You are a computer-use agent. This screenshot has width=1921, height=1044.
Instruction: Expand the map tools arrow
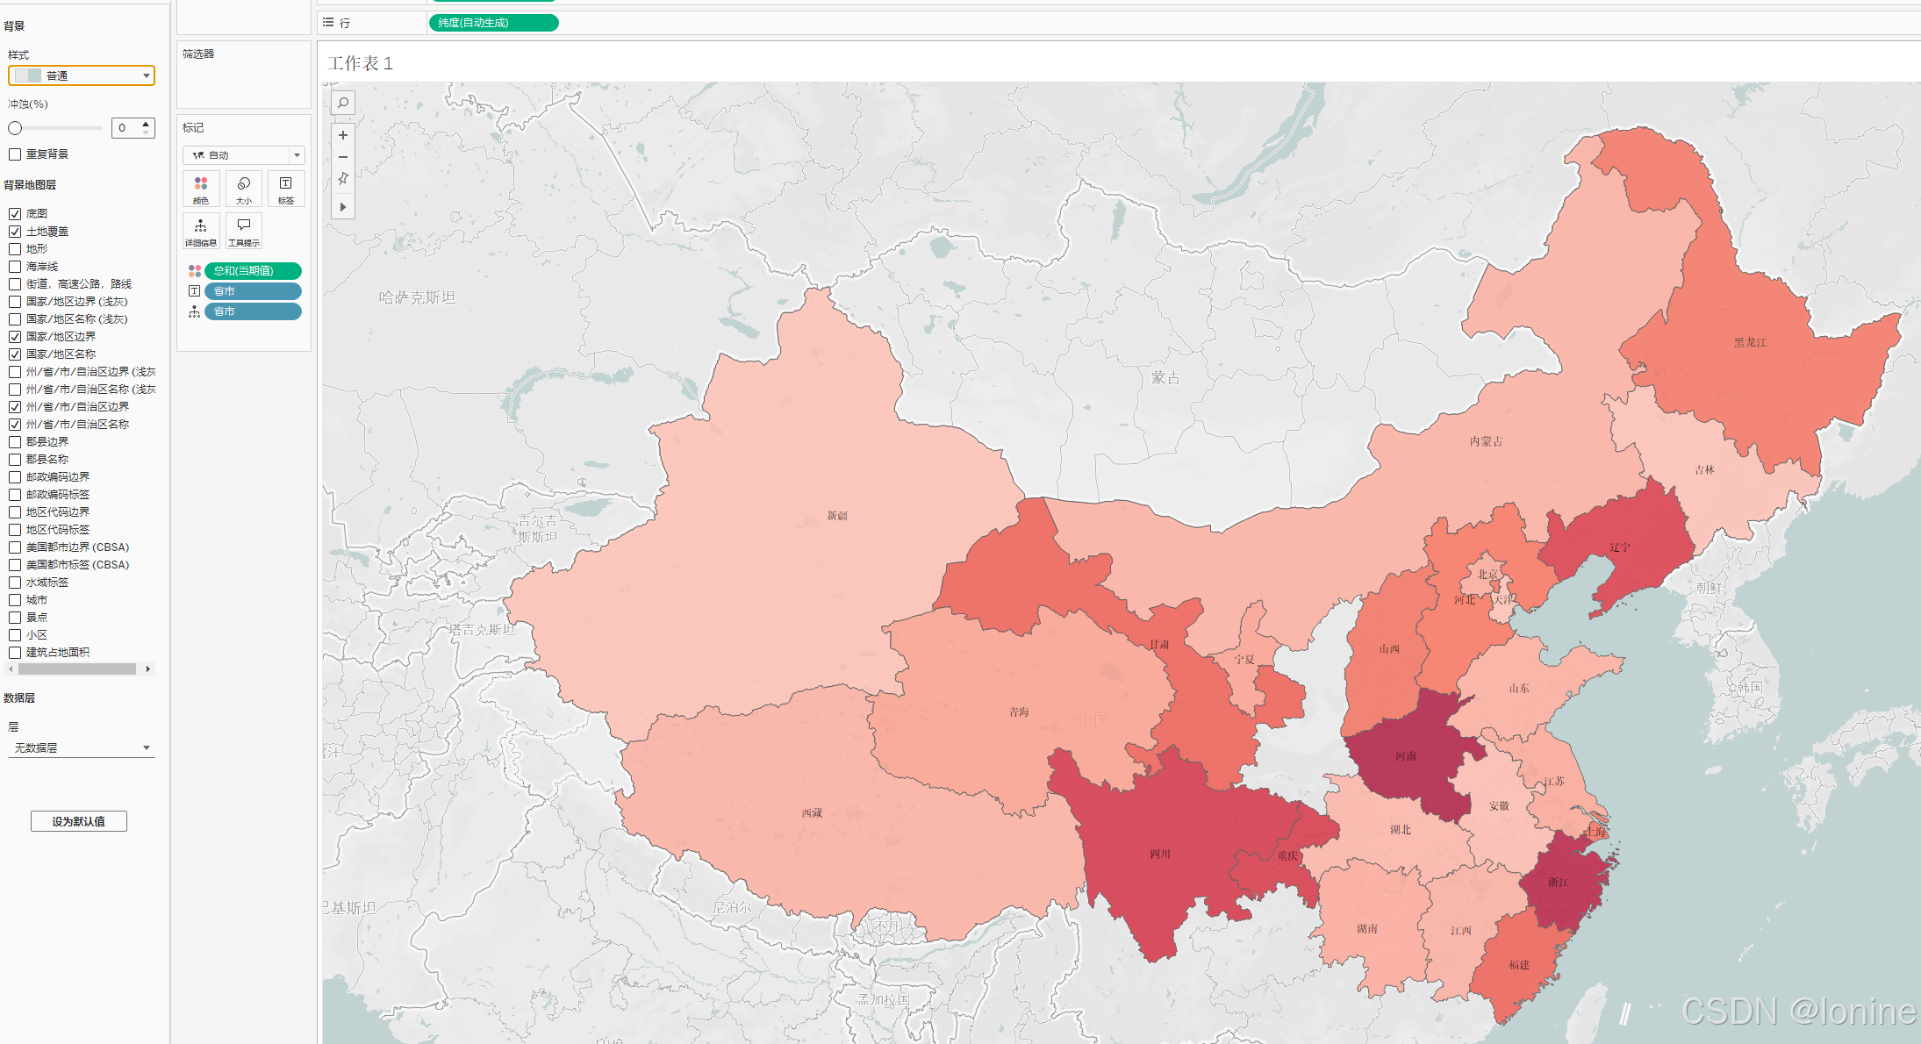tap(343, 207)
